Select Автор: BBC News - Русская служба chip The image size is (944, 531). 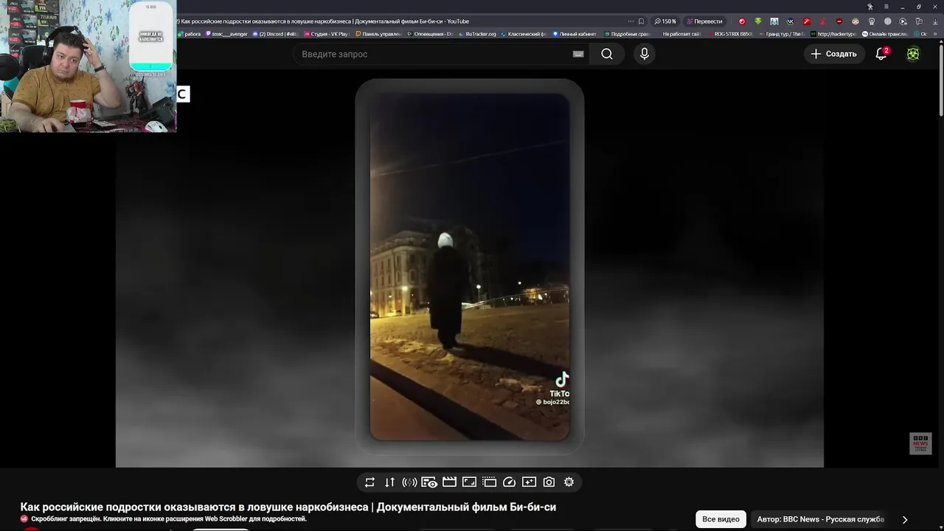click(820, 519)
